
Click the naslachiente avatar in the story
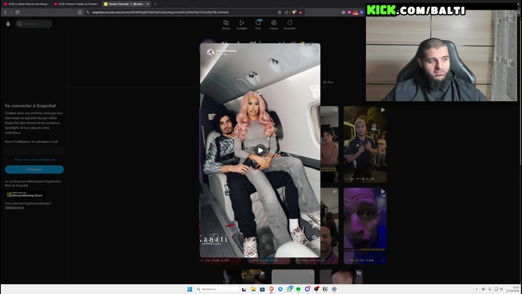tap(210, 52)
